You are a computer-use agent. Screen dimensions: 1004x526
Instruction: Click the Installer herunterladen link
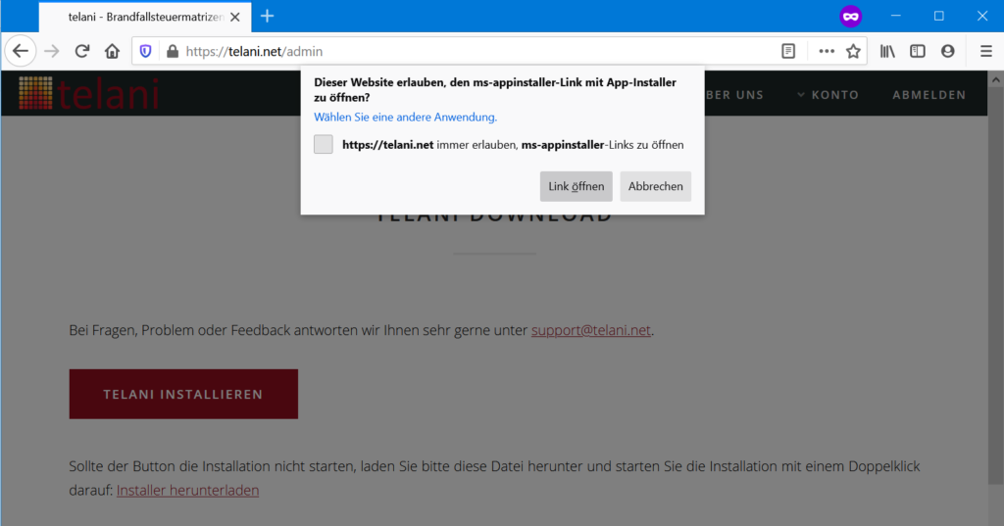(x=187, y=490)
